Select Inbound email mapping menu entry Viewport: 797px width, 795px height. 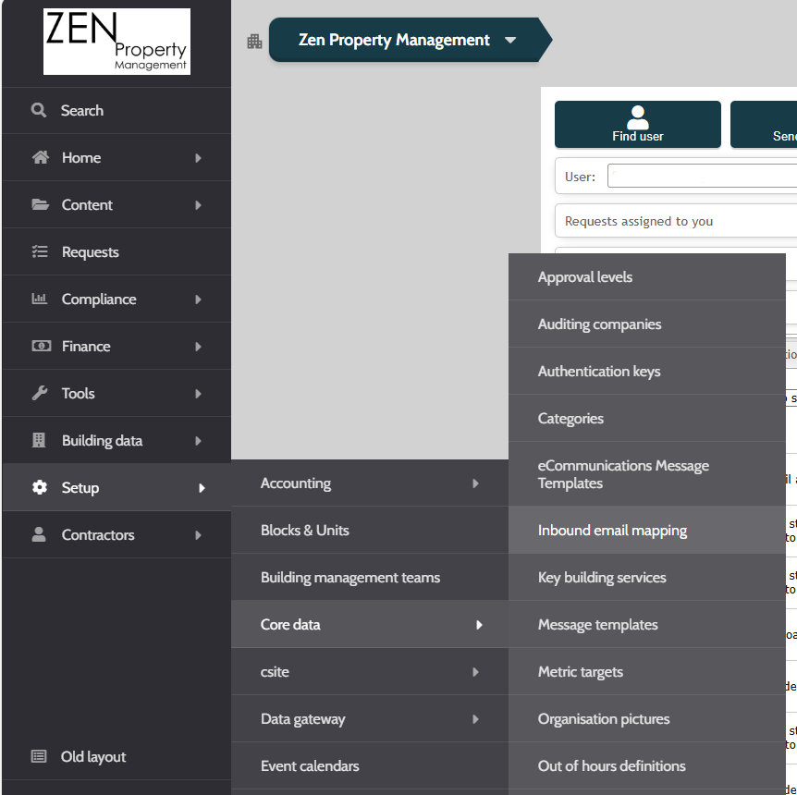click(615, 530)
